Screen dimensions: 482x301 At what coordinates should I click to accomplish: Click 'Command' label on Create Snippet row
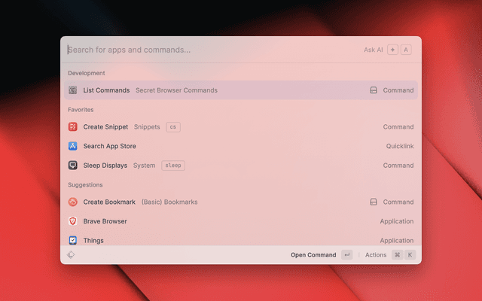click(398, 127)
